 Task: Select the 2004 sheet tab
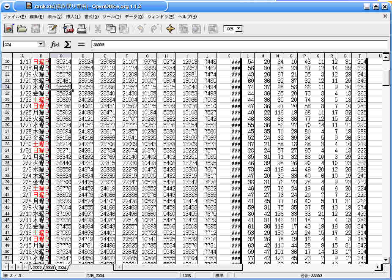tap(61, 267)
